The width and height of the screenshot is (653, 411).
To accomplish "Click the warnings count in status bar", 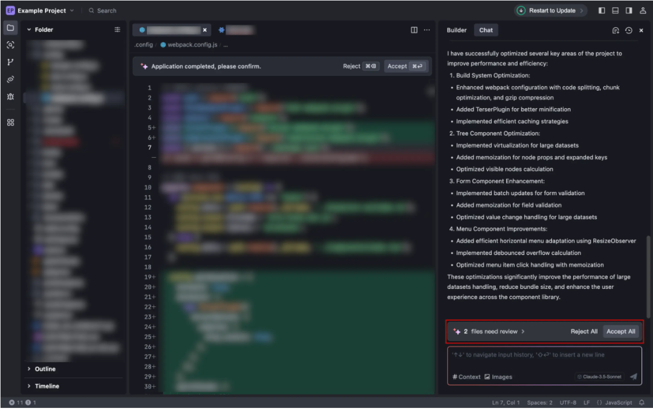I will [x=31, y=403].
